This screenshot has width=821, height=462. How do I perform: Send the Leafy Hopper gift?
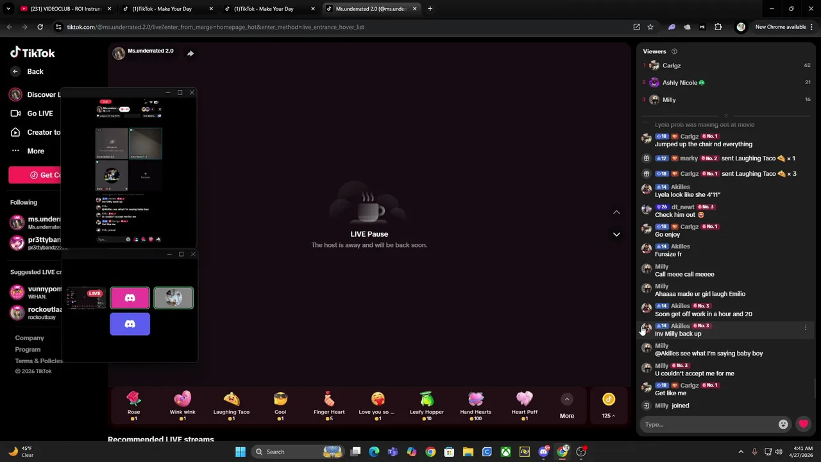tap(427, 406)
